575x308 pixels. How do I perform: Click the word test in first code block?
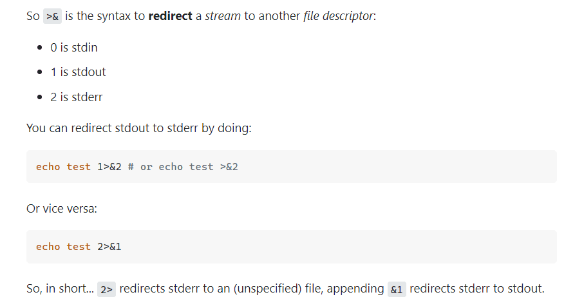click(x=79, y=167)
